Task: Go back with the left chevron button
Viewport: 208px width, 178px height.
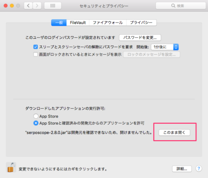Action: tap(28, 6)
